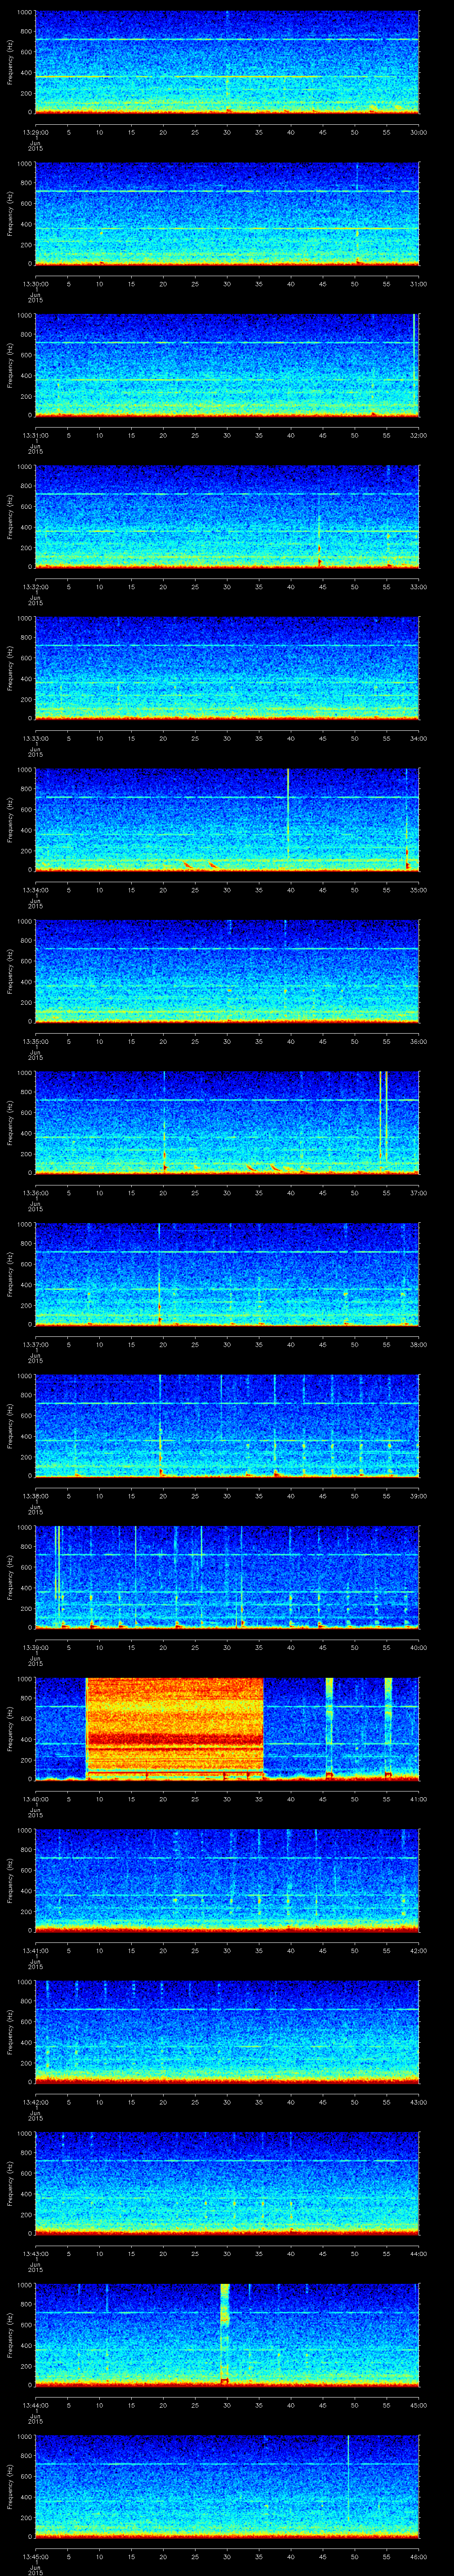Open the 13:33:00 spectrogram panel
Screen dimensions: 454x2576
point(227,668)
